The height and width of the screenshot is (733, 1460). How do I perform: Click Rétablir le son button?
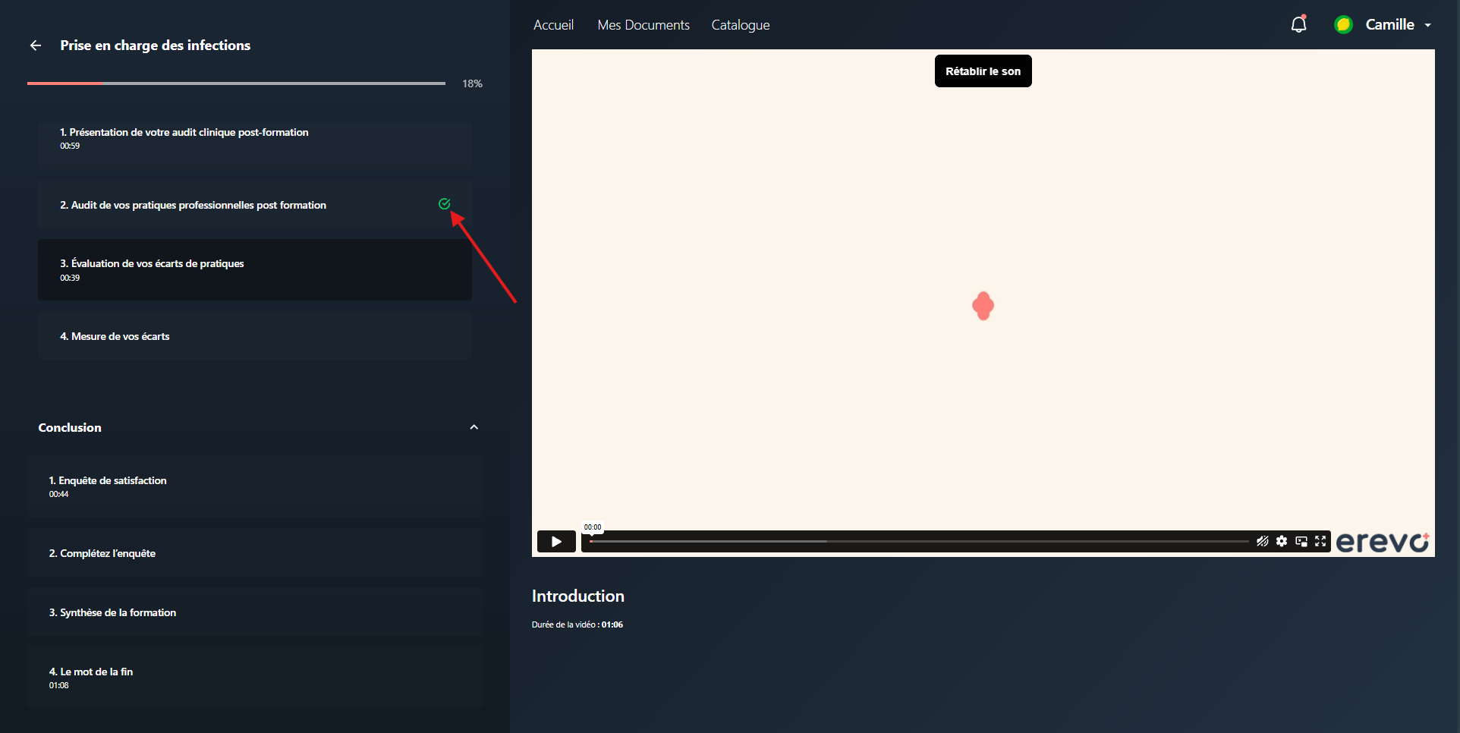pyautogui.click(x=983, y=71)
